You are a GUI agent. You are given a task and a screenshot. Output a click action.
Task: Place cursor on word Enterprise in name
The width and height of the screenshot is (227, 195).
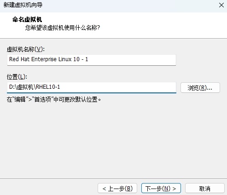tap(44, 59)
